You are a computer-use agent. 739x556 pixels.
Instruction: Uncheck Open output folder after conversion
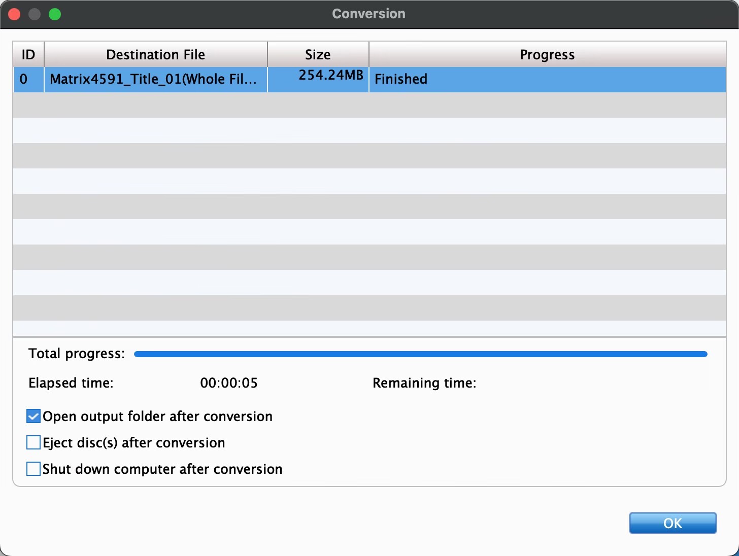tap(33, 416)
